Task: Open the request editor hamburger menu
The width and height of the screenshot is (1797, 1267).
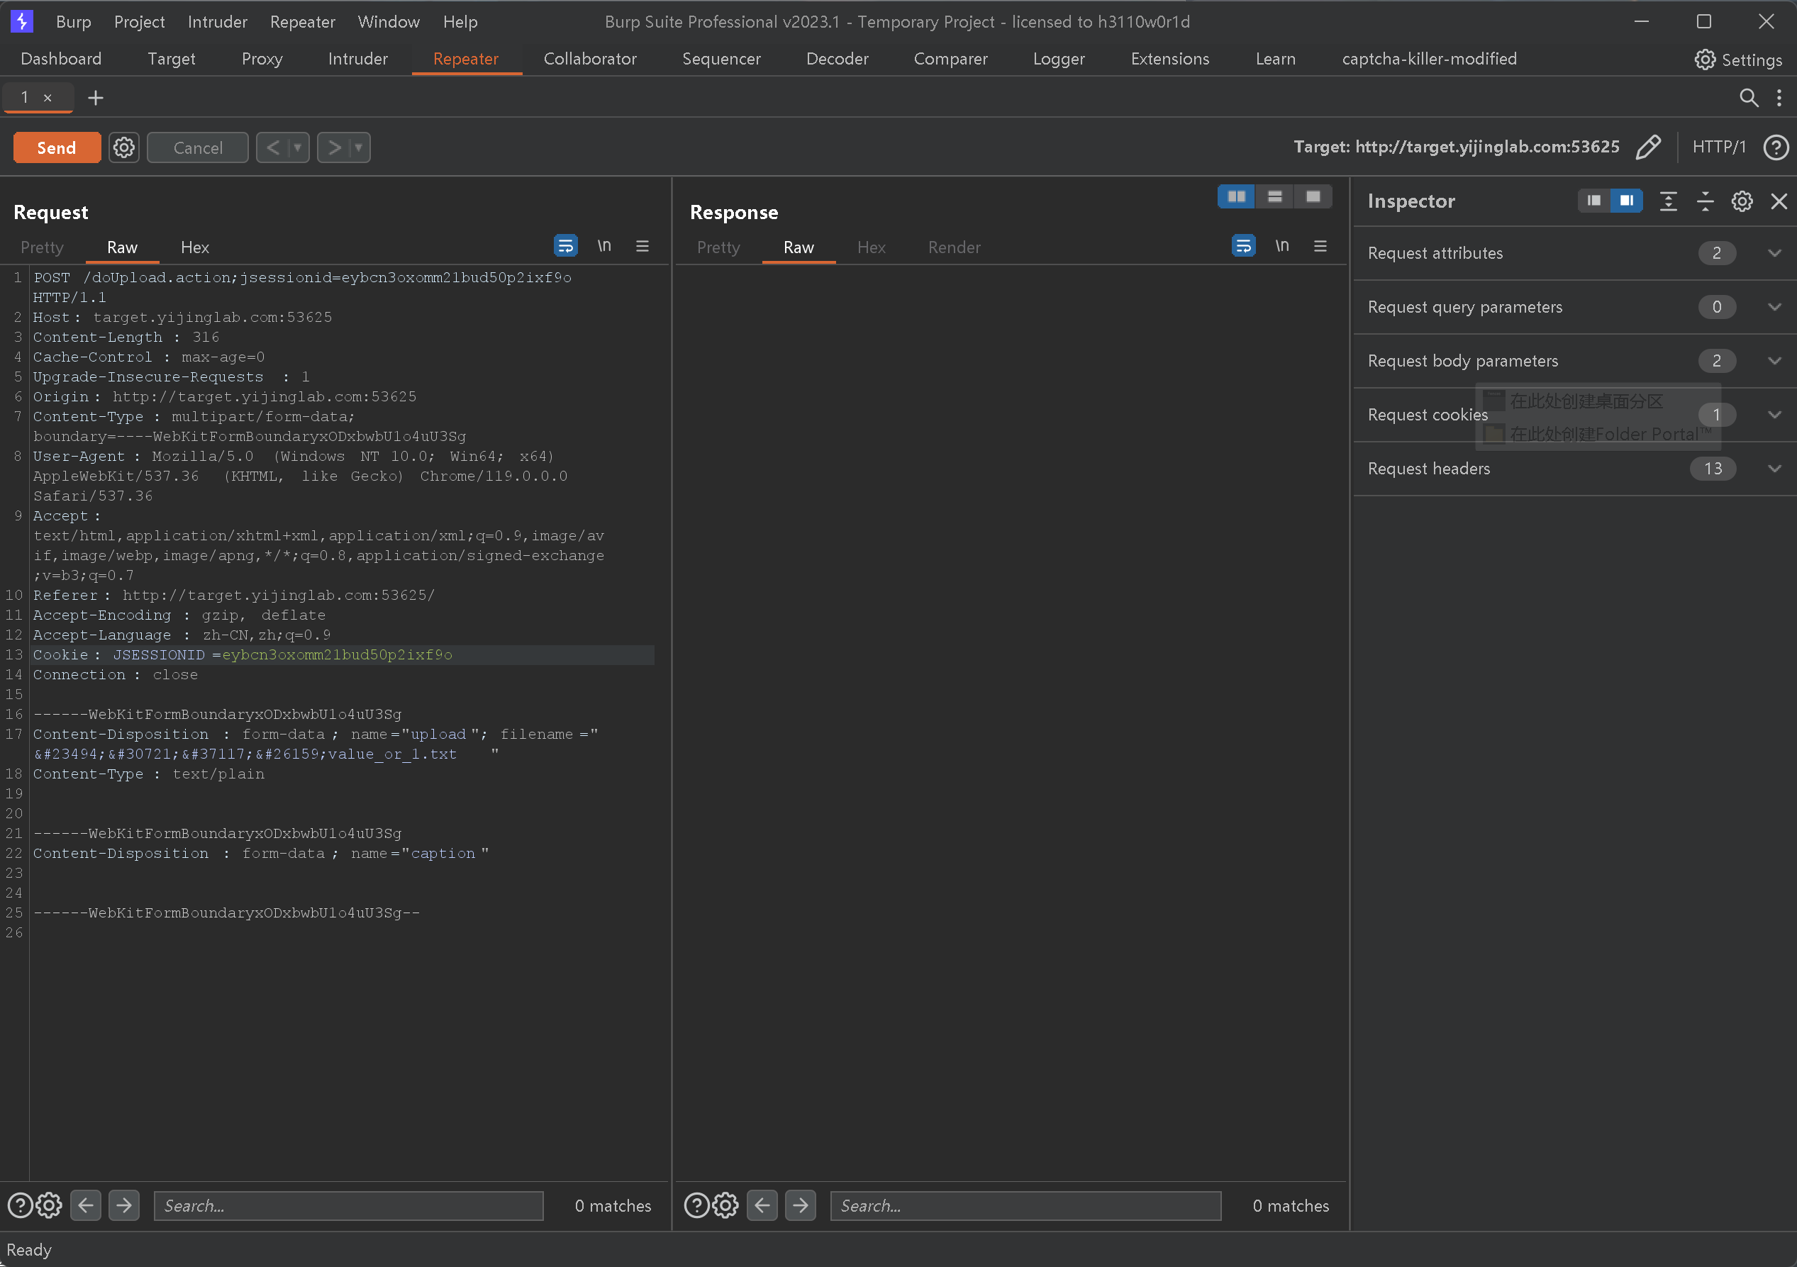Action: (x=642, y=246)
